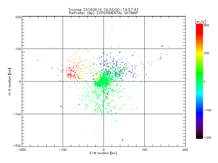Click the y-axis tick label '100'

click(18, 49)
